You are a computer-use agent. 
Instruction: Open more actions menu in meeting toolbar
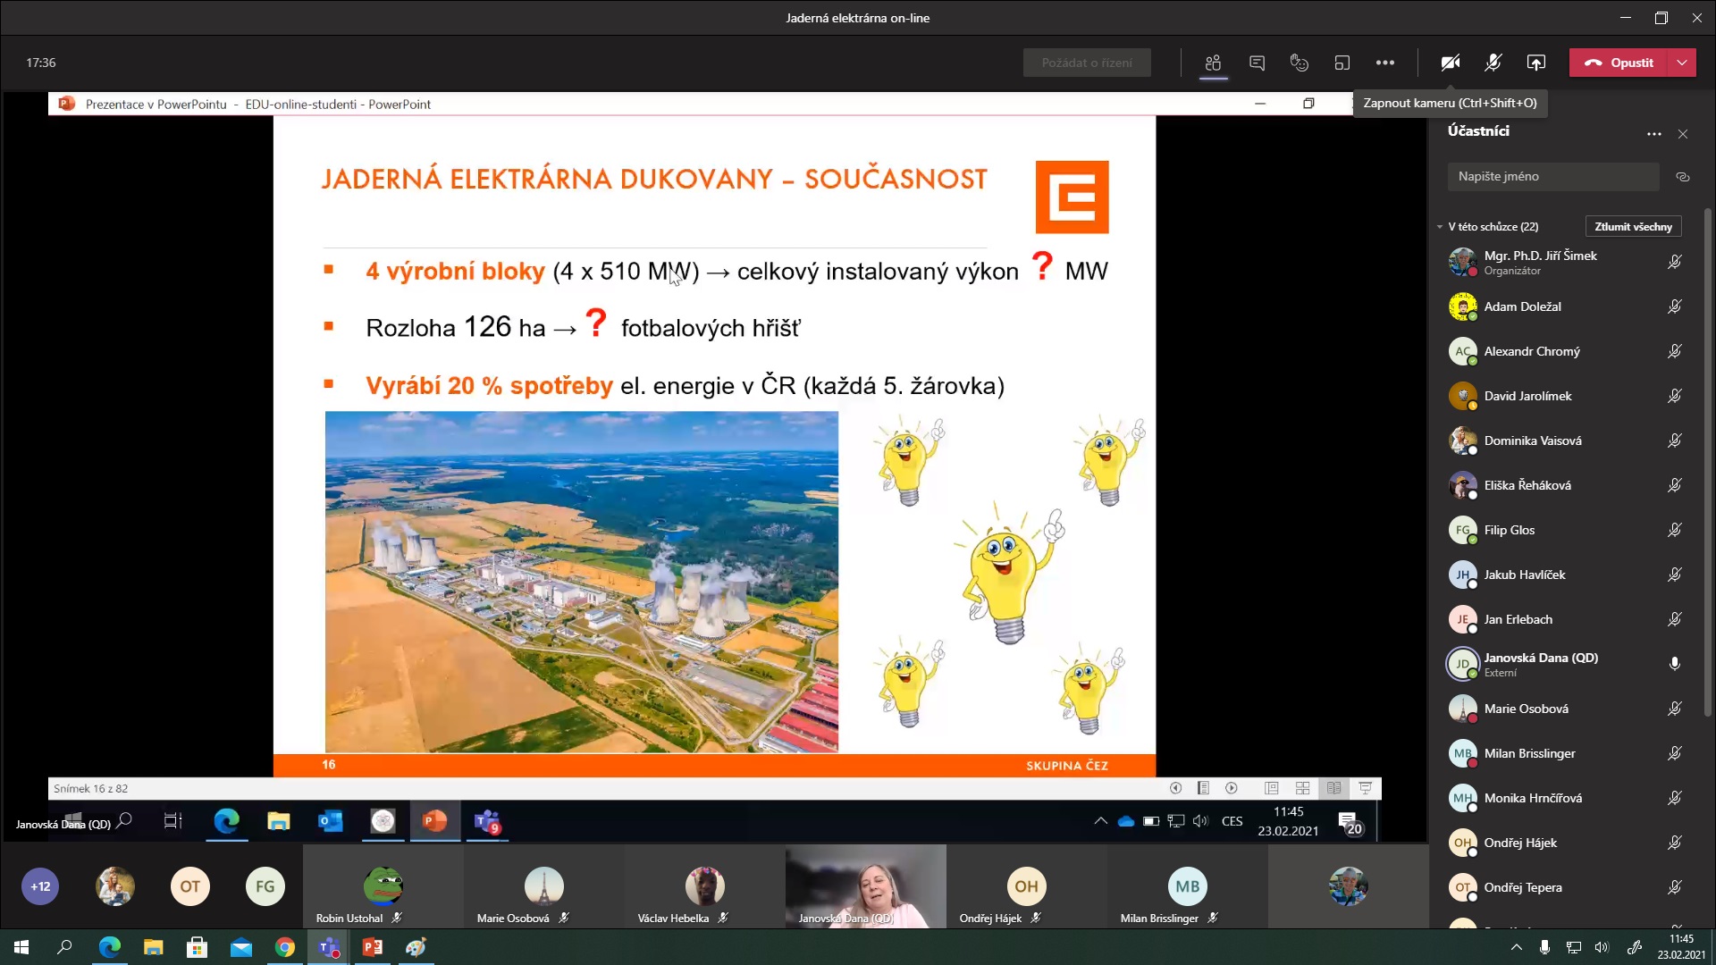coord(1384,63)
